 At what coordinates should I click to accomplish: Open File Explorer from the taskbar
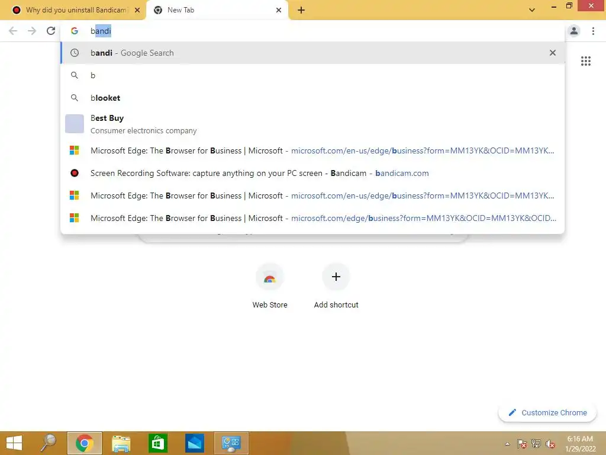click(x=121, y=443)
